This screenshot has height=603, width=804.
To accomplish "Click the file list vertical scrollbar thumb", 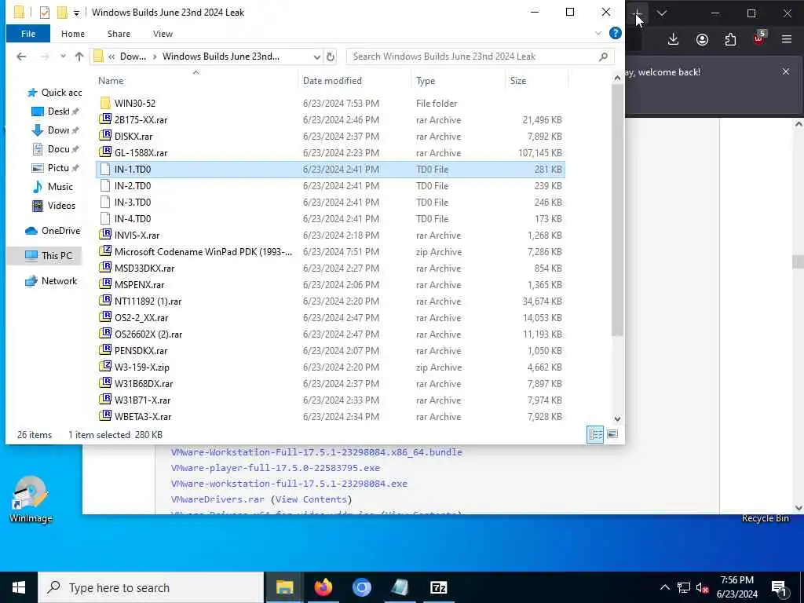I will [x=617, y=210].
